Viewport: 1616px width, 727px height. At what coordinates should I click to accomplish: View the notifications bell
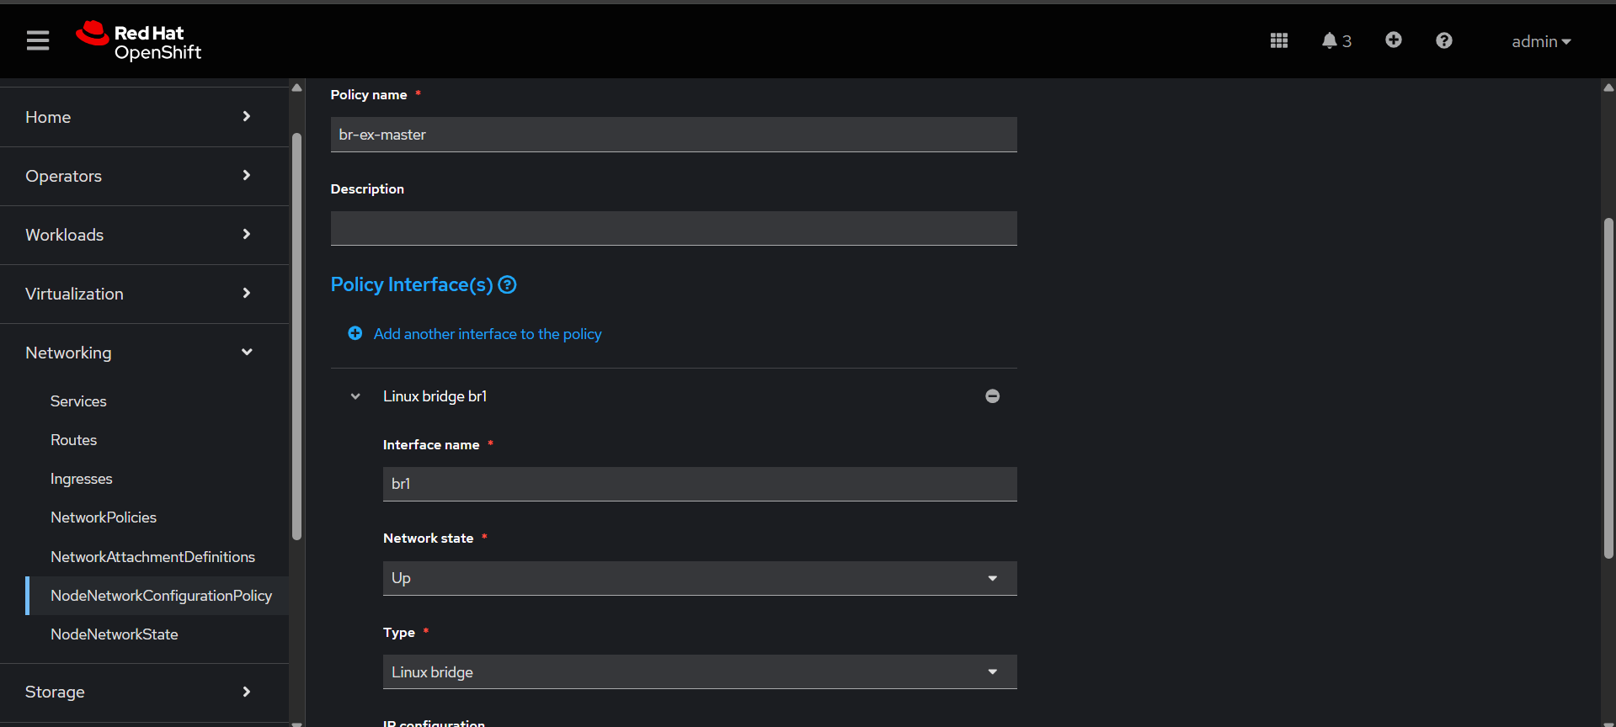click(1336, 40)
